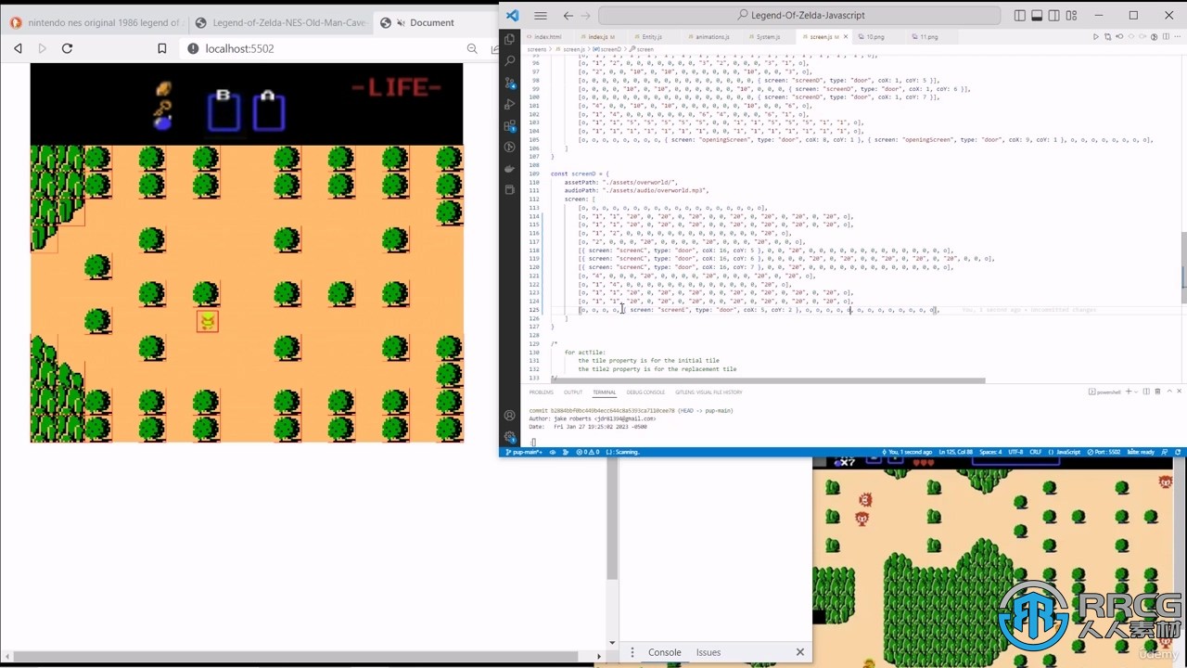Screen dimensions: 1187x668
Task: Bookmark the page in browser toolbar
Action: pos(162,48)
